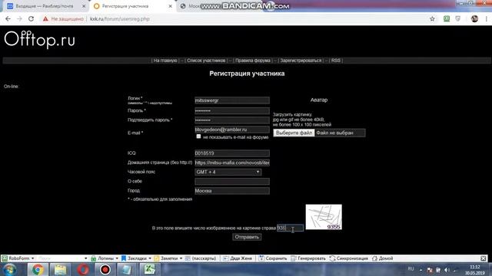
Task: Click the О себе input field
Action: [232, 182]
